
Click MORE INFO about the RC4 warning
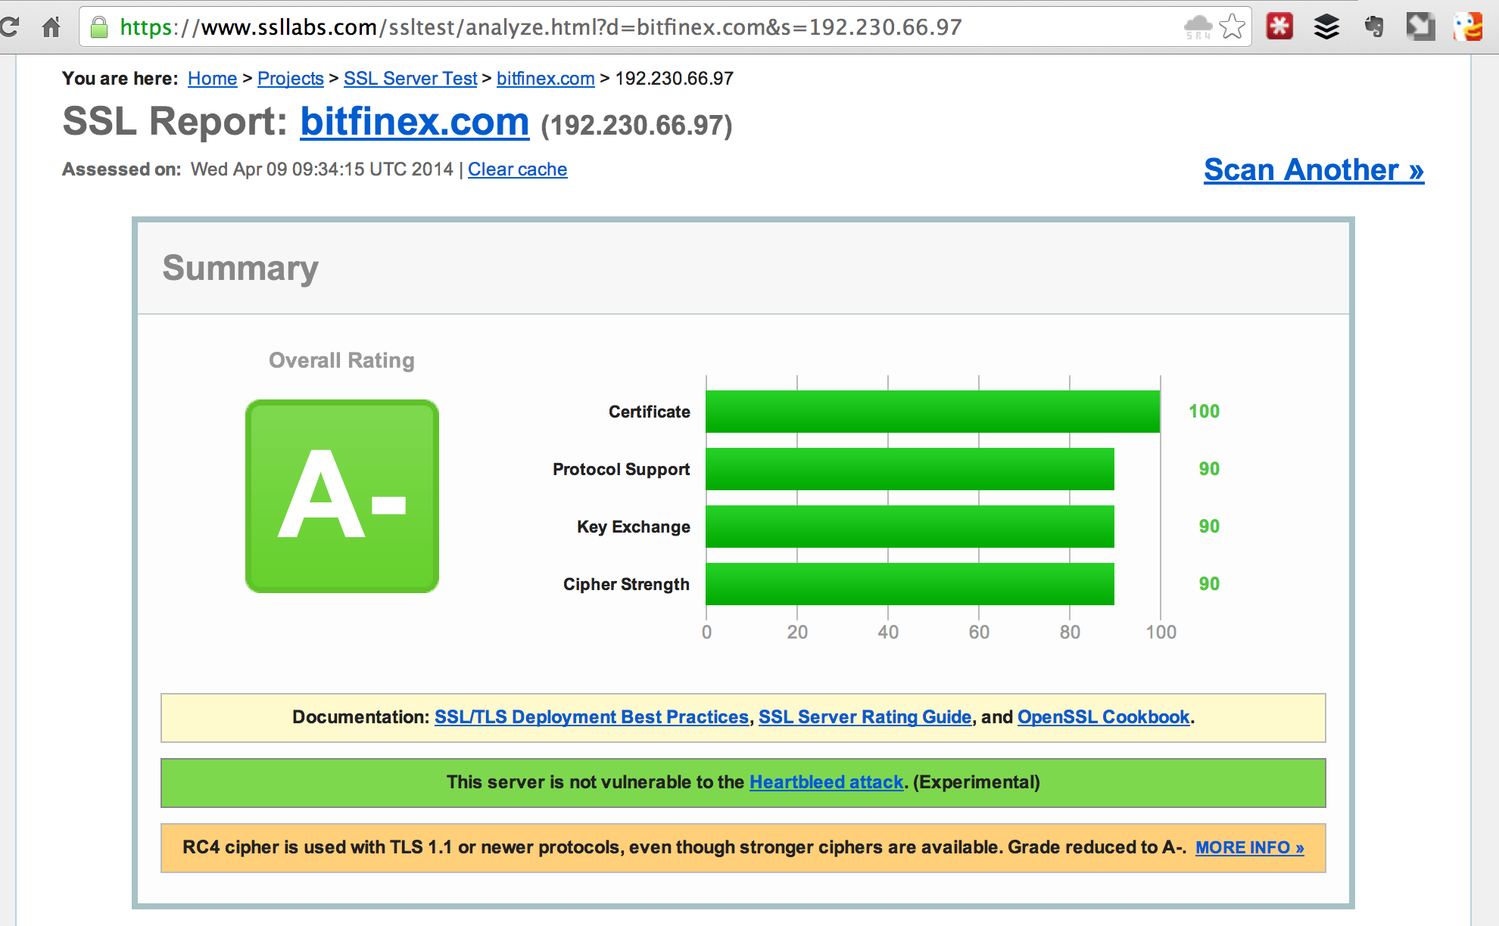(1249, 847)
